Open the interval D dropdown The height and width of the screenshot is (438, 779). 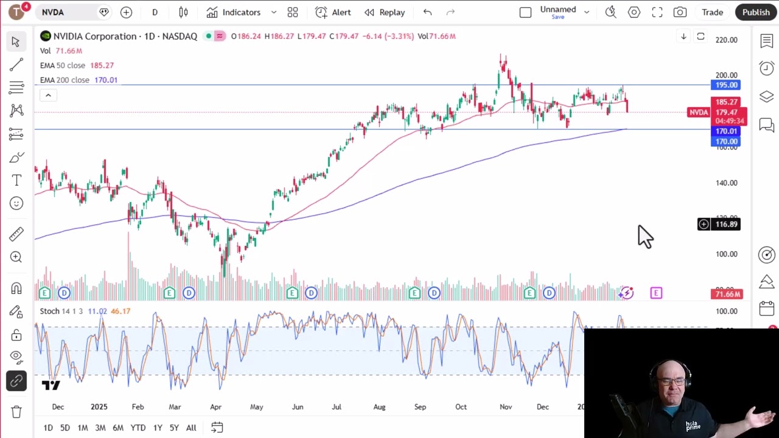[155, 12]
